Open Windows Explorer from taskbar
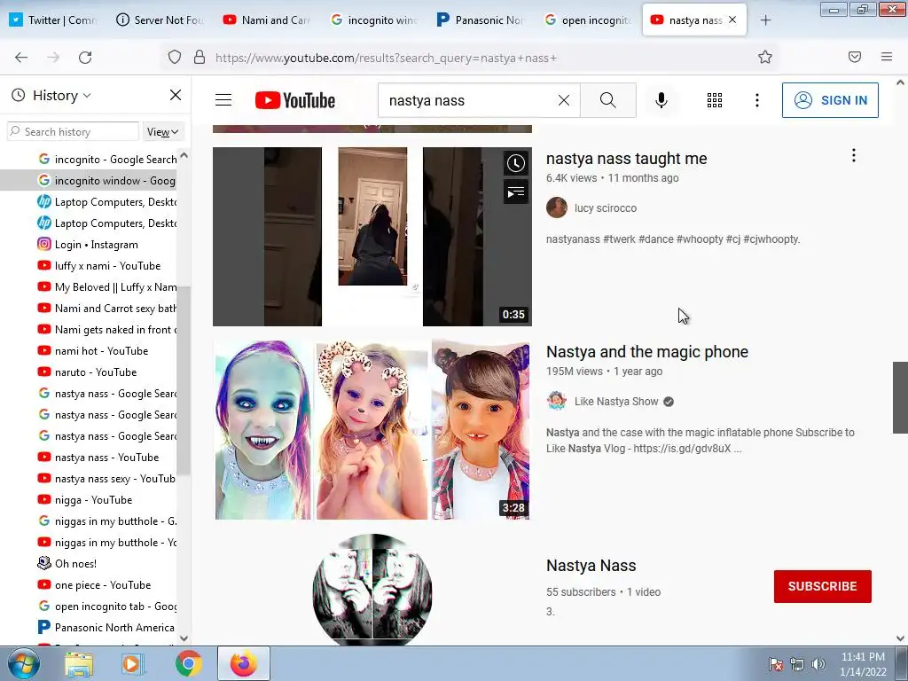 tap(79, 663)
